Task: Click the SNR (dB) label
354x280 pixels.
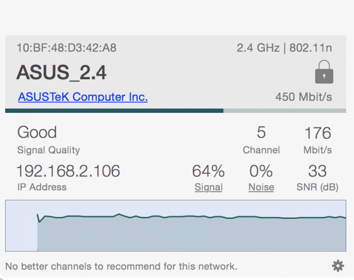Action: pos(318,187)
